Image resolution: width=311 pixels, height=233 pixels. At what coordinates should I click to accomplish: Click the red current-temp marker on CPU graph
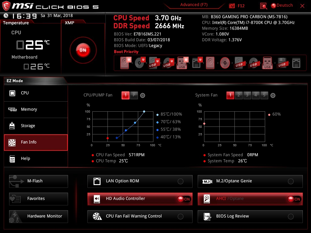(108, 138)
